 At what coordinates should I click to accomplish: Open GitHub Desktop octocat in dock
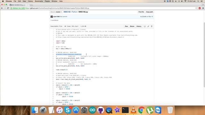tap(101, 110)
